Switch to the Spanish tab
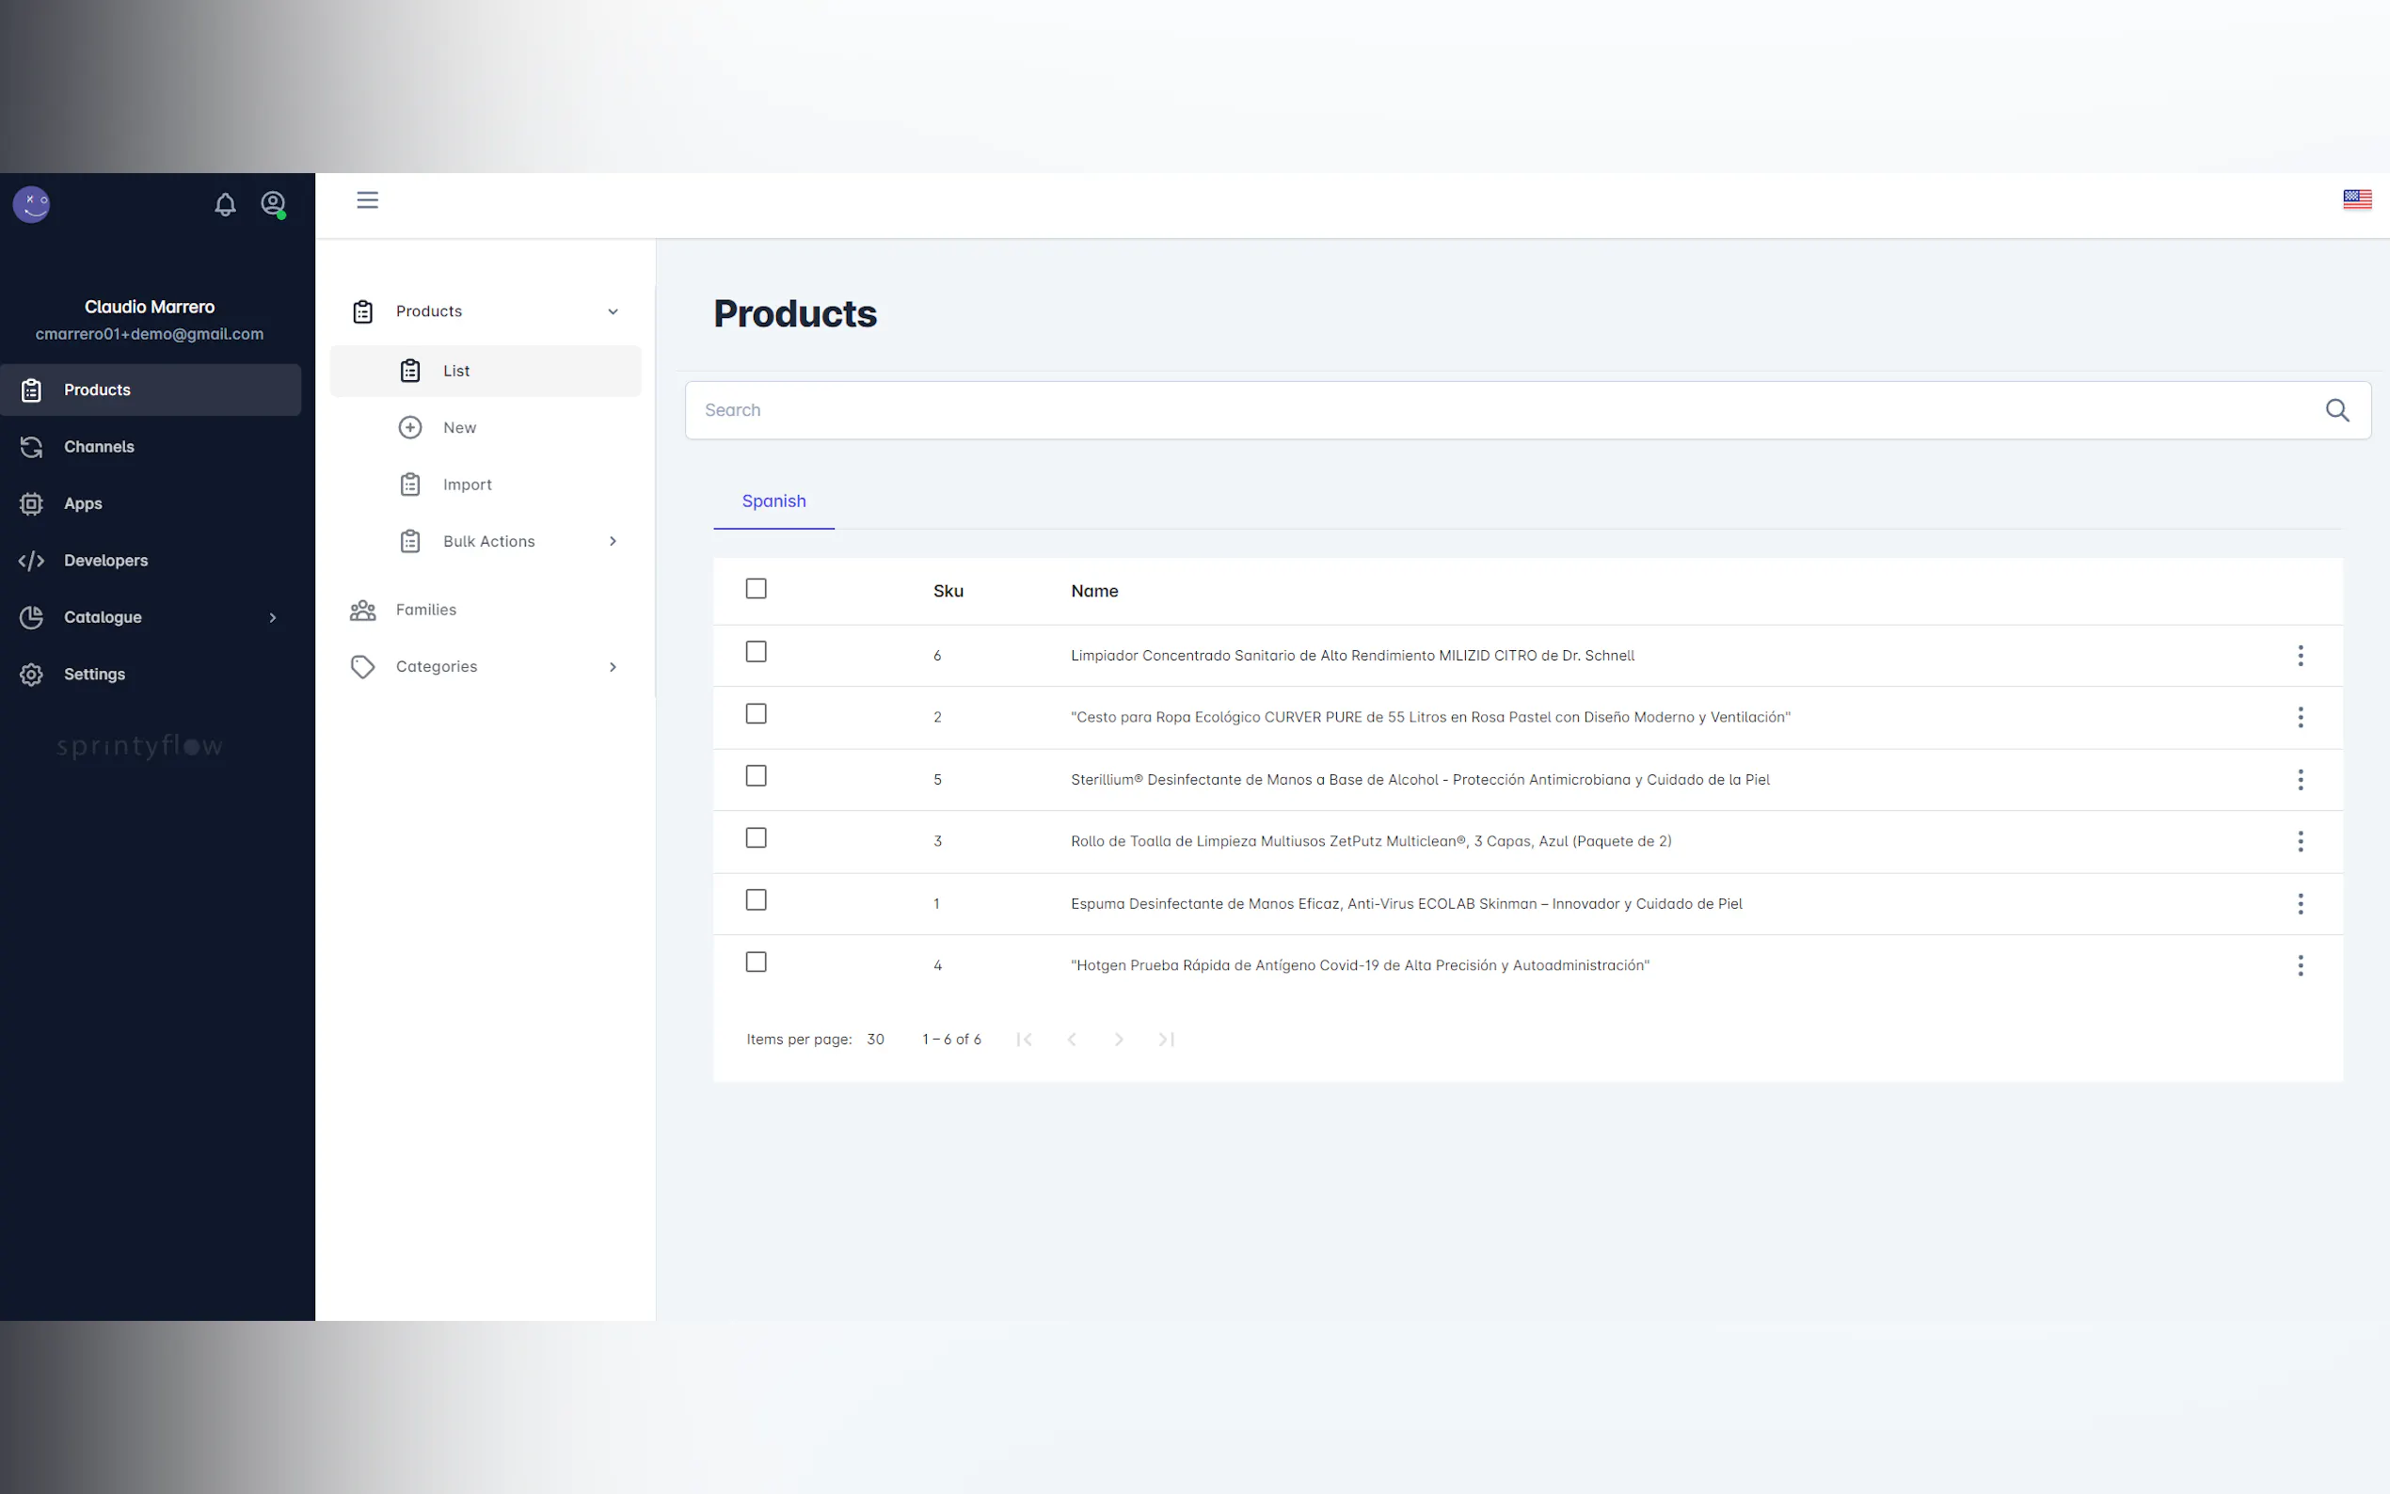 tap(773, 501)
